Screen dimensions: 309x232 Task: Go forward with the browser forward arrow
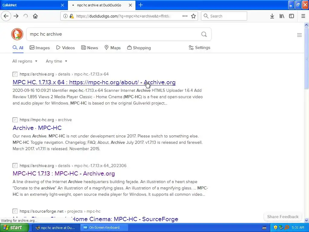tap(16, 16)
